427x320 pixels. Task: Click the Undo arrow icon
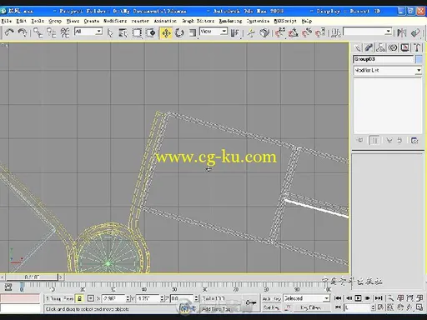(x=9, y=32)
